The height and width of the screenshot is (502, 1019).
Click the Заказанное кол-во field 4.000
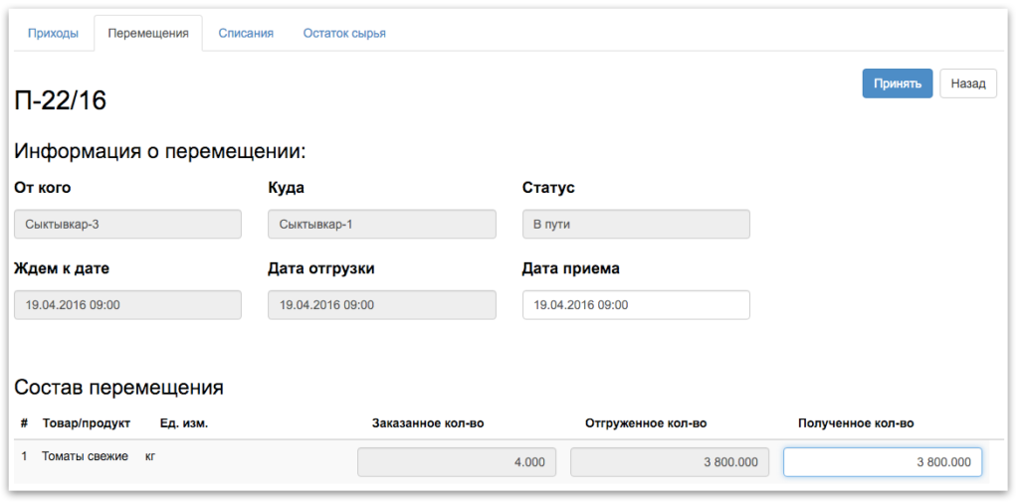pos(457,461)
